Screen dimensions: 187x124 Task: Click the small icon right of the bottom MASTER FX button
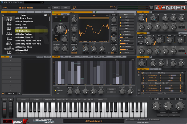click(x=19, y=93)
